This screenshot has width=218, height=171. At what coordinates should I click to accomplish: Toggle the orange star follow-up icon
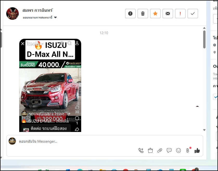(155, 14)
